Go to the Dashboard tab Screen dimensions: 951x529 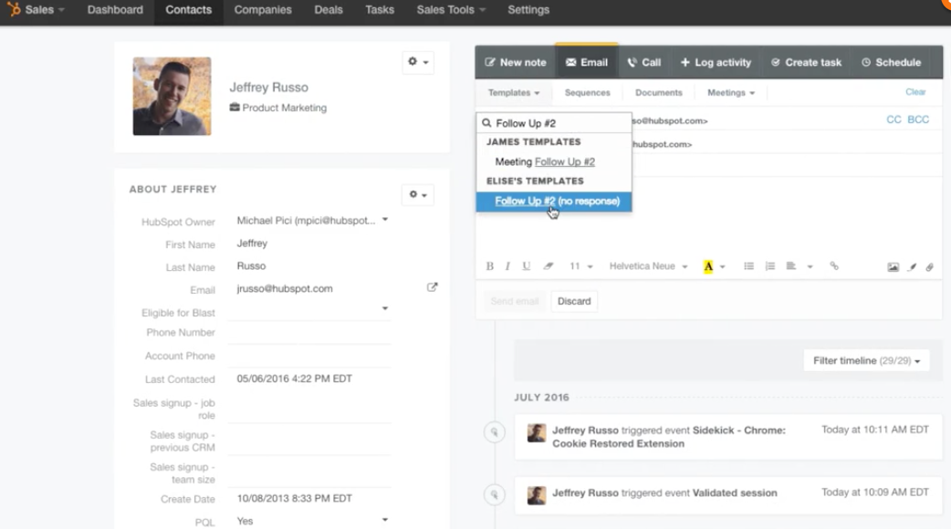click(x=115, y=10)
